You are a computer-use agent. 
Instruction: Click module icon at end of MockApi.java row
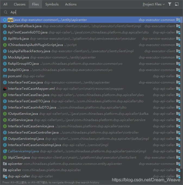pyautogui.click(x=178, y=57)
